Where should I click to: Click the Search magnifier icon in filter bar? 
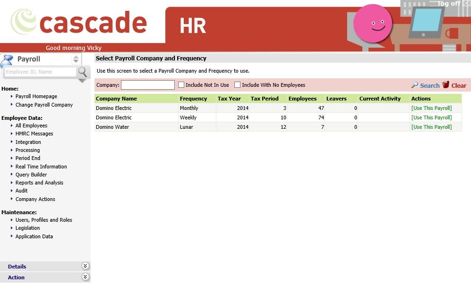[414, 85]
